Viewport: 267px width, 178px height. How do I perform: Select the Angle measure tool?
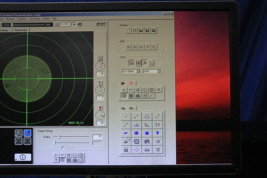[158, 117]
